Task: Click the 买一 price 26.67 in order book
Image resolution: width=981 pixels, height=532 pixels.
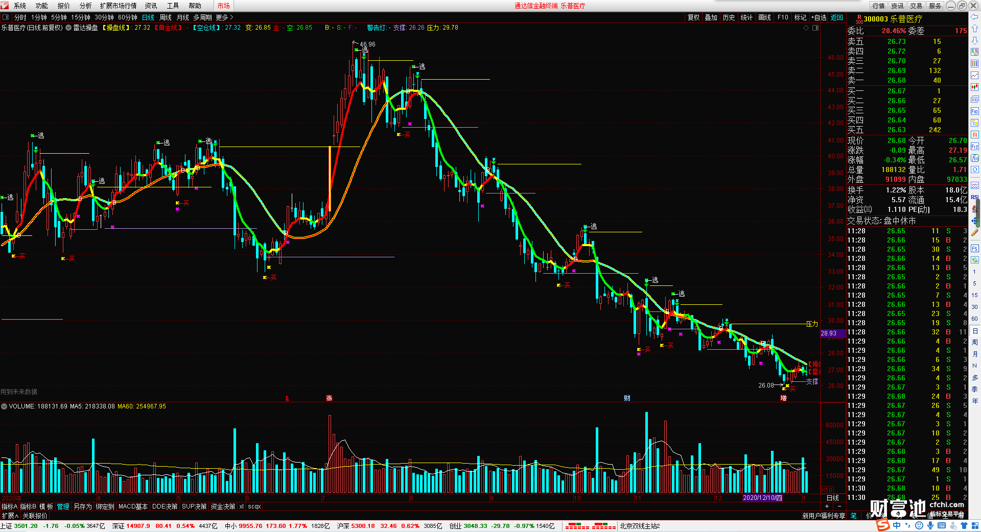Action: tap(896, 91)
